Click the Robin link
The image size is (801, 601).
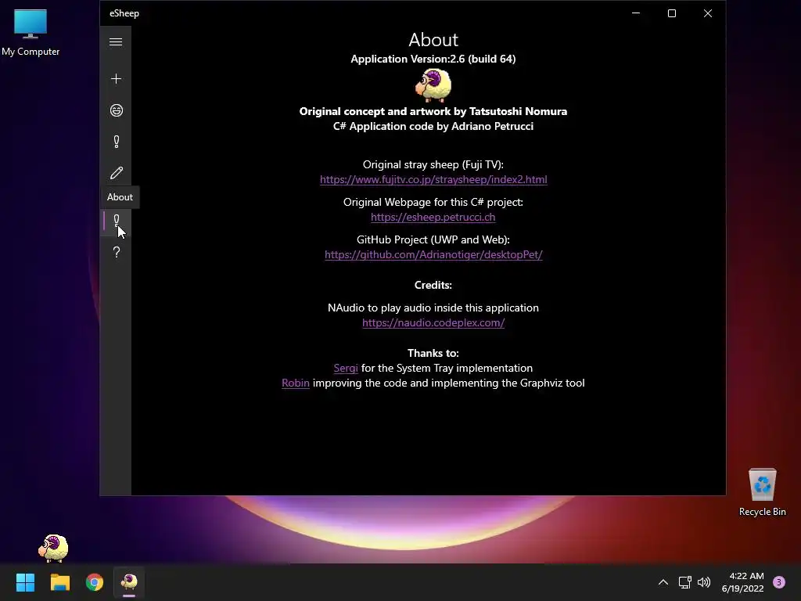coord(295,383)
